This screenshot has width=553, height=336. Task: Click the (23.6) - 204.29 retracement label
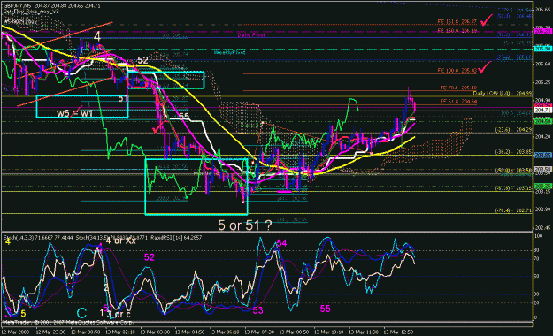pyautogui.click(x=513, y=130)
